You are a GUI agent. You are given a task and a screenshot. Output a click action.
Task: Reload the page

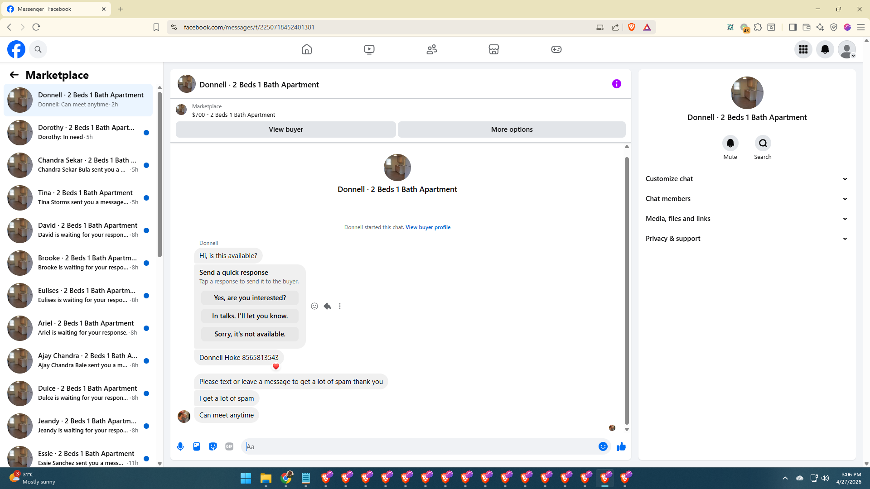(36, 27)
